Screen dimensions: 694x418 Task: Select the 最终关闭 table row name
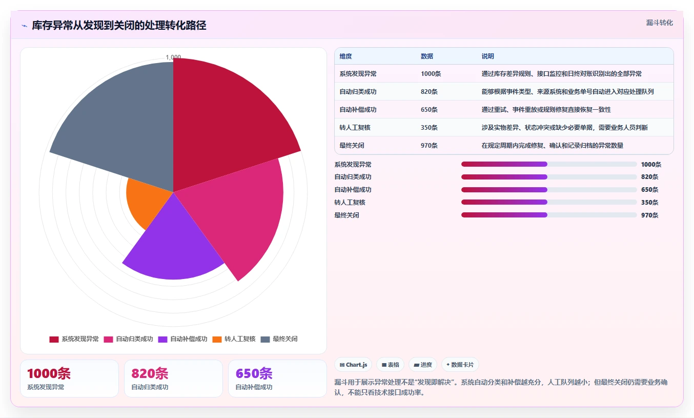click(x=352, y=146)
